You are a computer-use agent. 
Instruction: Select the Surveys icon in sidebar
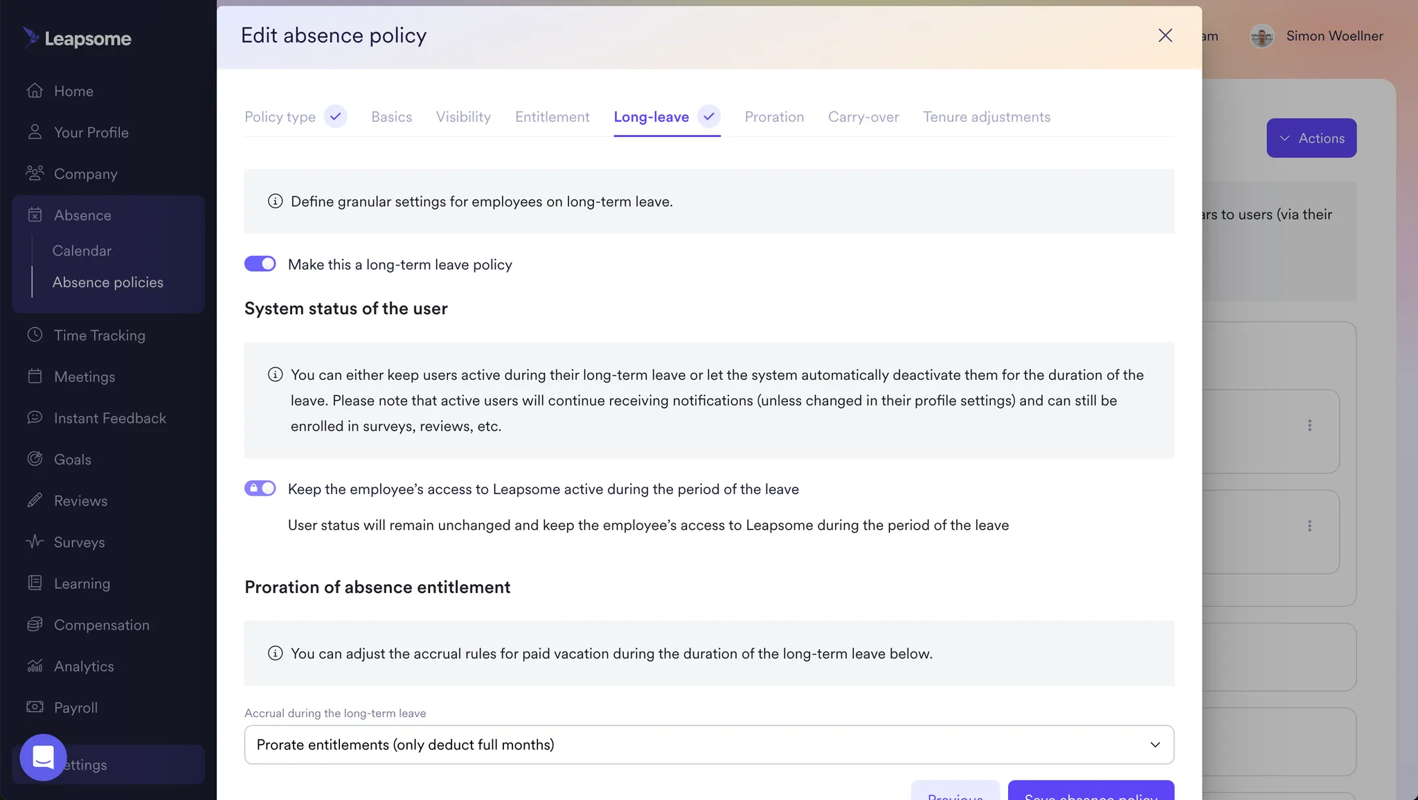(34, 542)
